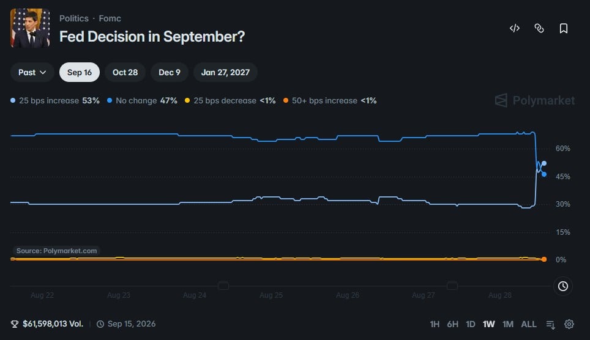Select the Dec 9 meeting tab

pos(170,72)
